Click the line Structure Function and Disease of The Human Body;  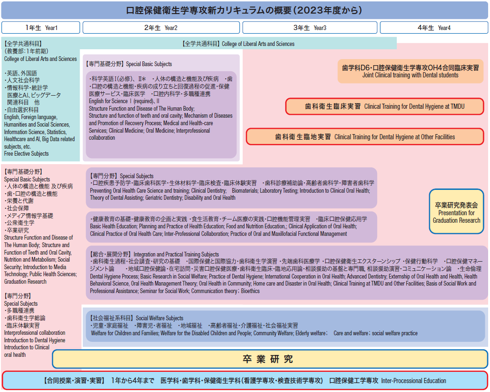pyautogui.click(x=141, y=109)
